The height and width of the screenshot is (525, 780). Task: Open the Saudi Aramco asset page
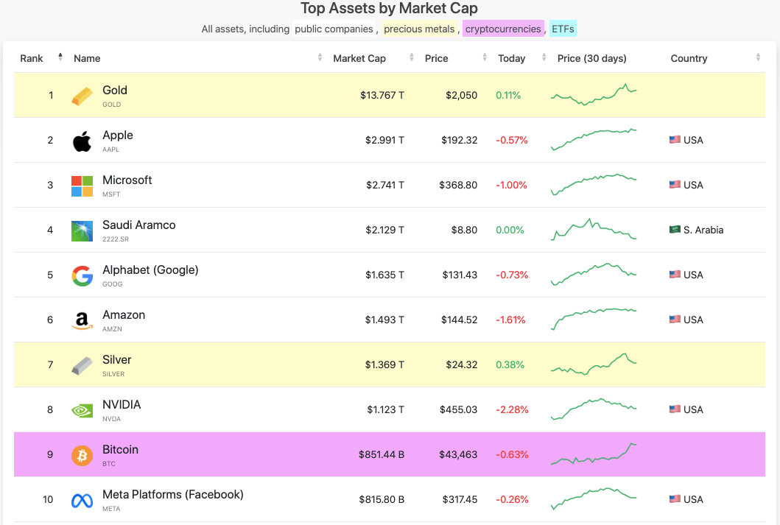138,225
